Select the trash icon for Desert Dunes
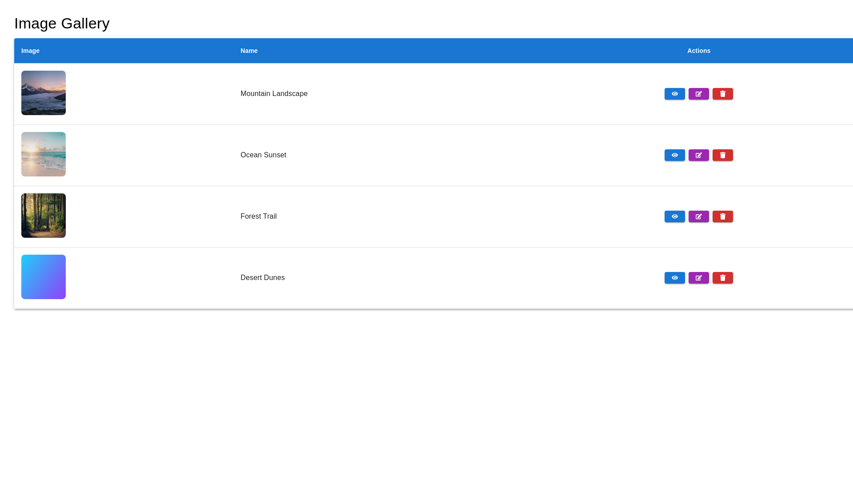Screen dimensions: 853x480 (722, 277)
